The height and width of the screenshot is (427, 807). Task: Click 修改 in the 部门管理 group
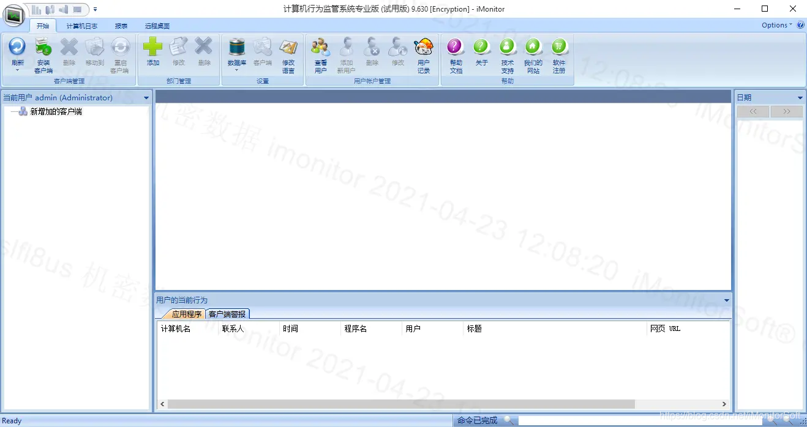[x=178, y=47]
